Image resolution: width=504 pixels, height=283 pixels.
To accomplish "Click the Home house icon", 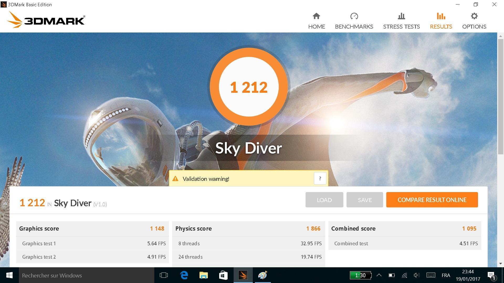I will [316, 16].
